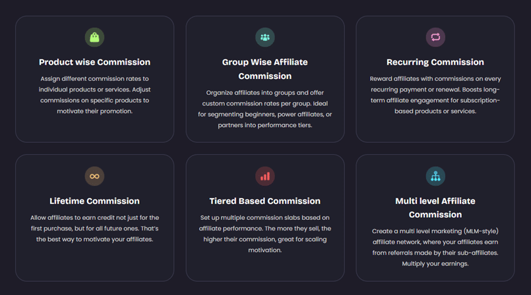
Task: Click the green shopping bag icon
Action: 94,38
